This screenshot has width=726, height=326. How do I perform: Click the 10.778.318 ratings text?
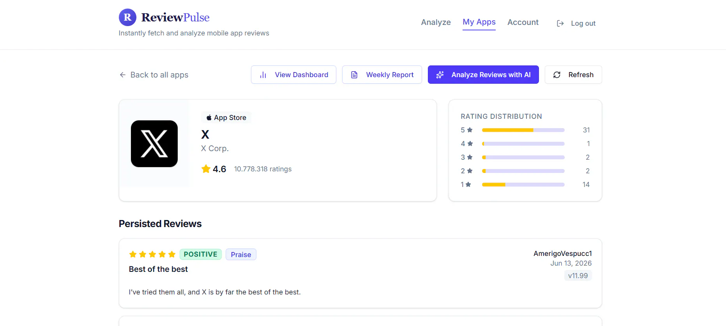point(263,169)
